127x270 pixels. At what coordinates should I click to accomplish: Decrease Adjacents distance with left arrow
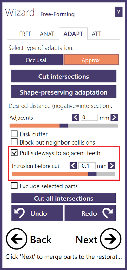76,118
